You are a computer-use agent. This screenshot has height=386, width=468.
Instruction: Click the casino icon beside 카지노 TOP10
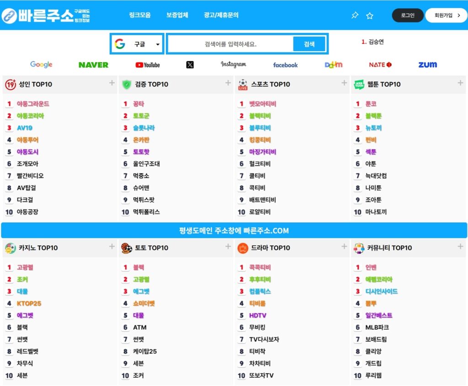point(11,248)
